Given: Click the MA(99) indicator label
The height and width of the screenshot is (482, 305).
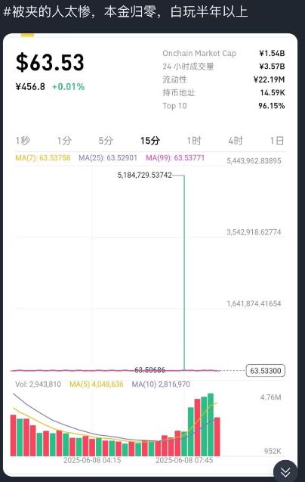Looking at the screenshot, I should (175, 158).
